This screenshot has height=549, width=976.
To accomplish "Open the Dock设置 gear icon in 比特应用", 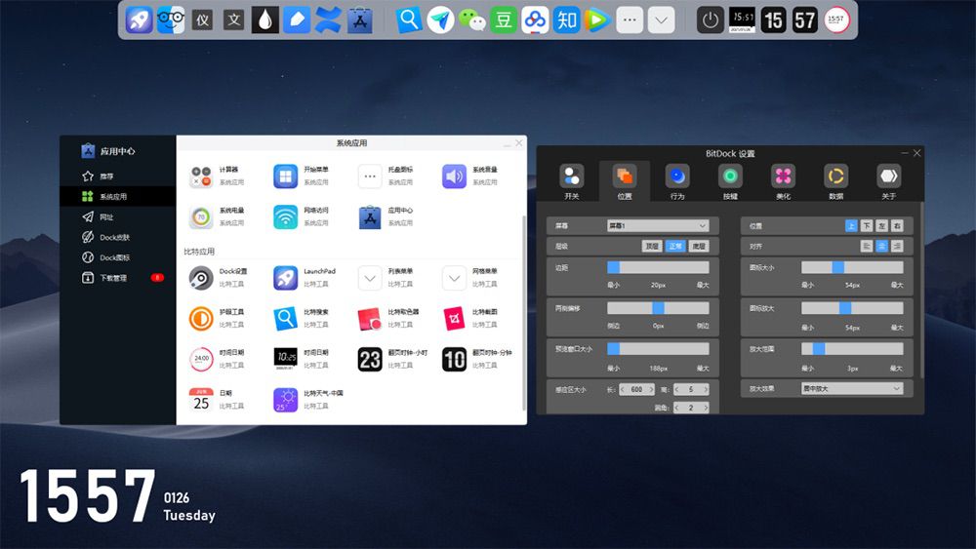I will tap(201, 278).
